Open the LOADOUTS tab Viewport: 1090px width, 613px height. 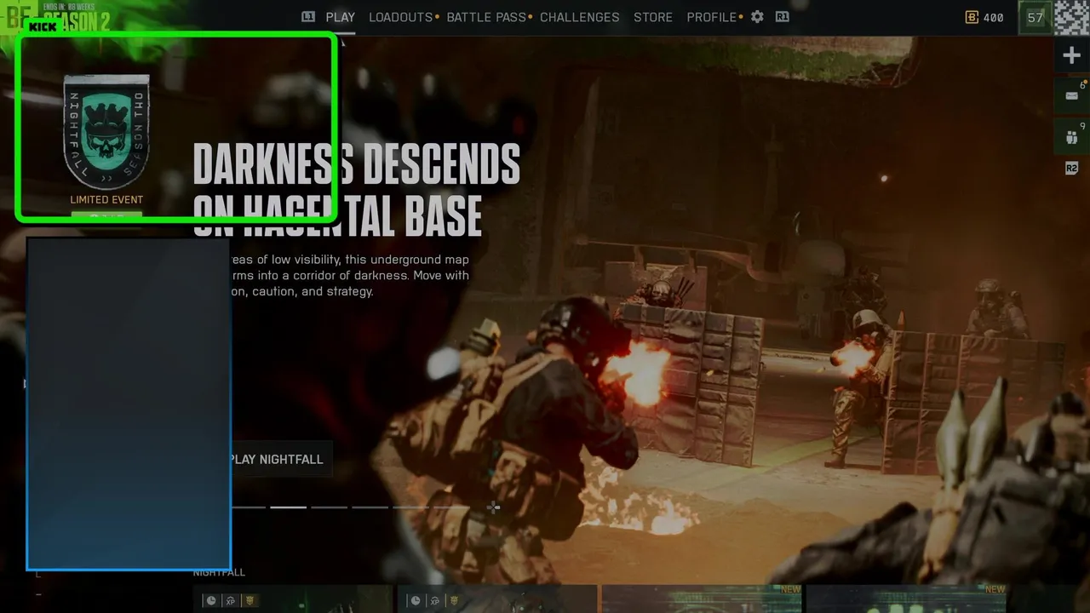pyautogui.click(x=401, y=17)
